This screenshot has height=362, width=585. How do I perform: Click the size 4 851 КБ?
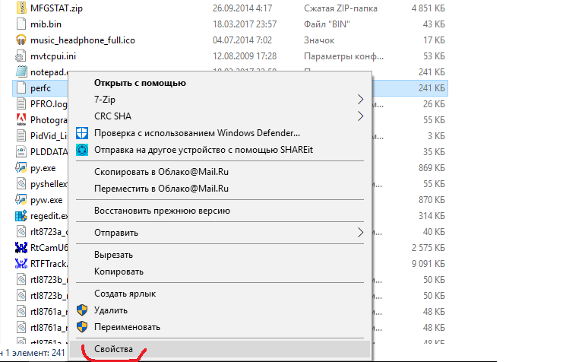click(x=428, y=8)
